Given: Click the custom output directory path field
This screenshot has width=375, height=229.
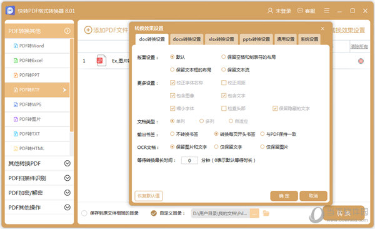Looking at the screenshot, I should (221, 213).
